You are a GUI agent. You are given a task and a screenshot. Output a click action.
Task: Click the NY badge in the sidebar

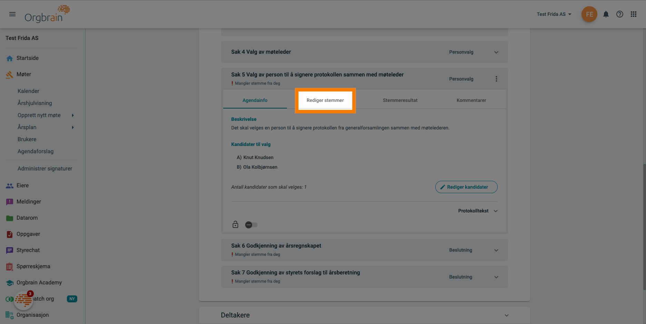(72, 299)
